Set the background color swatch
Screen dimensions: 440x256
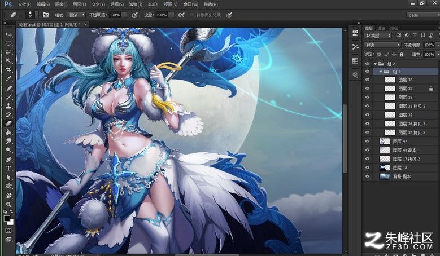(11, 223)
